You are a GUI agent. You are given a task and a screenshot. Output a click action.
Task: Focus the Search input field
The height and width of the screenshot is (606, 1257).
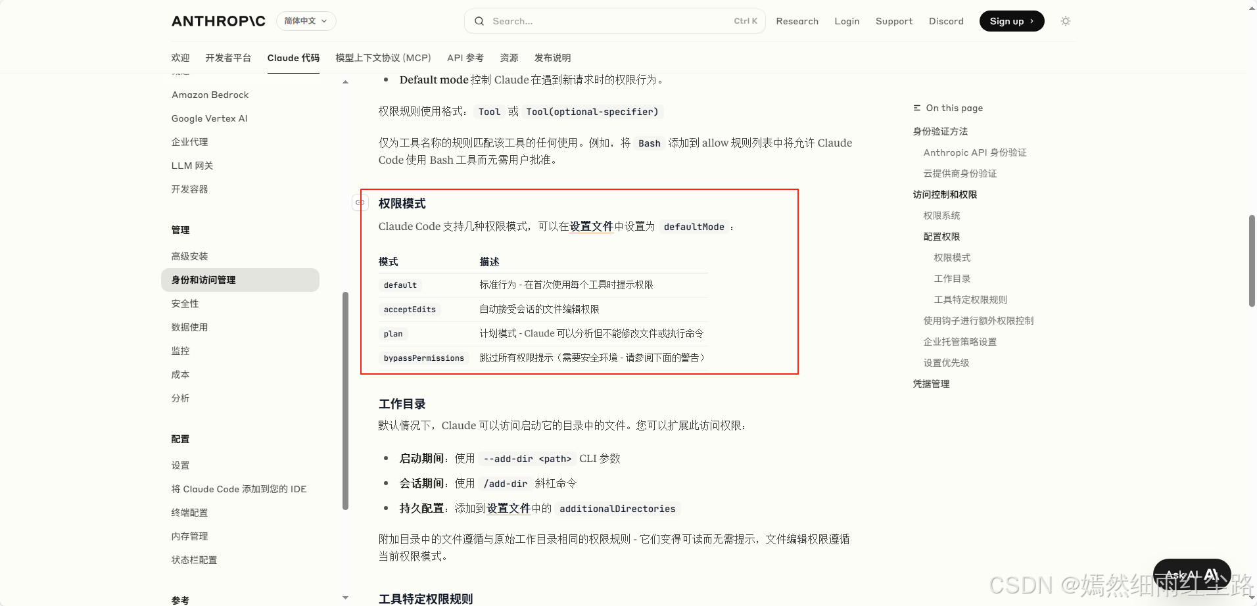pos(615,21)
